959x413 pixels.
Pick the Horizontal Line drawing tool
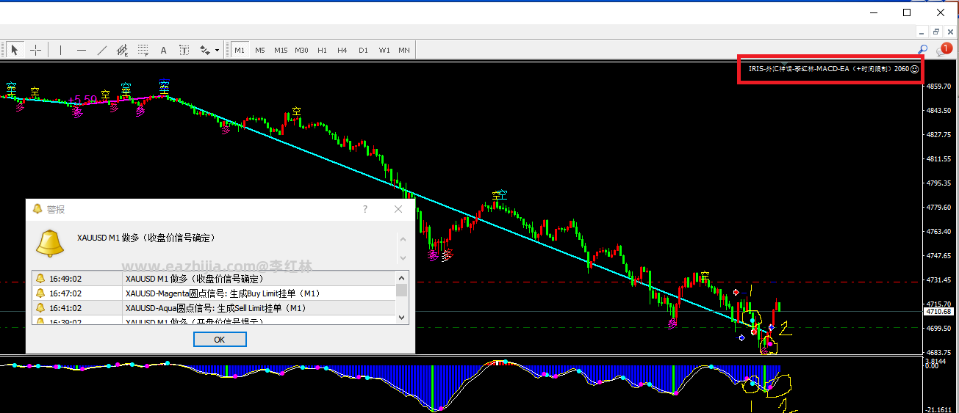82,50
